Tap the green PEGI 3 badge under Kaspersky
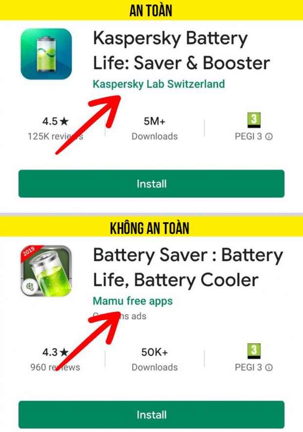The image size is (303, 432). pyautogui.click(x=254, y=120)
